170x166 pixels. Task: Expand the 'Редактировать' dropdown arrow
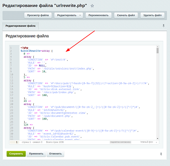80,15
